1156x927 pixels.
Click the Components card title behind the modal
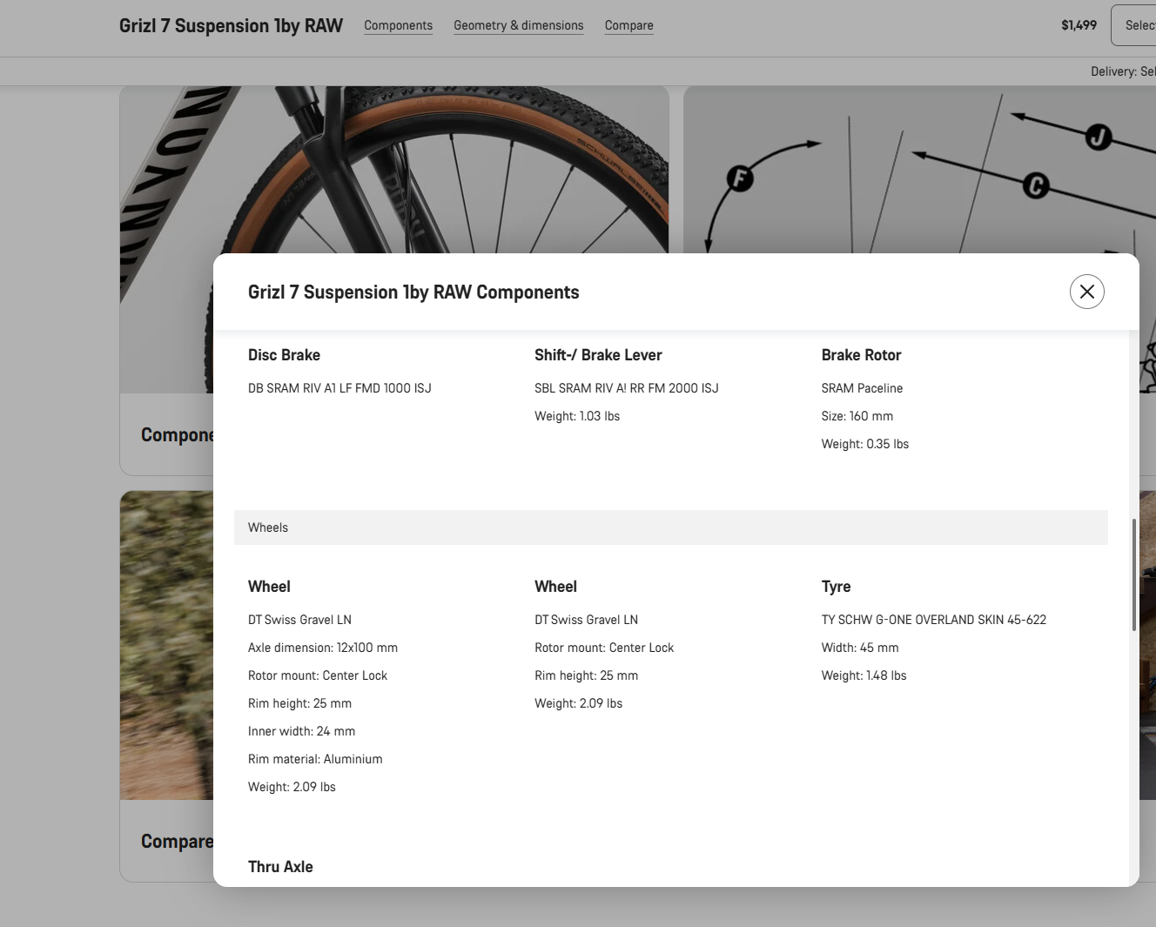(177, 434)
